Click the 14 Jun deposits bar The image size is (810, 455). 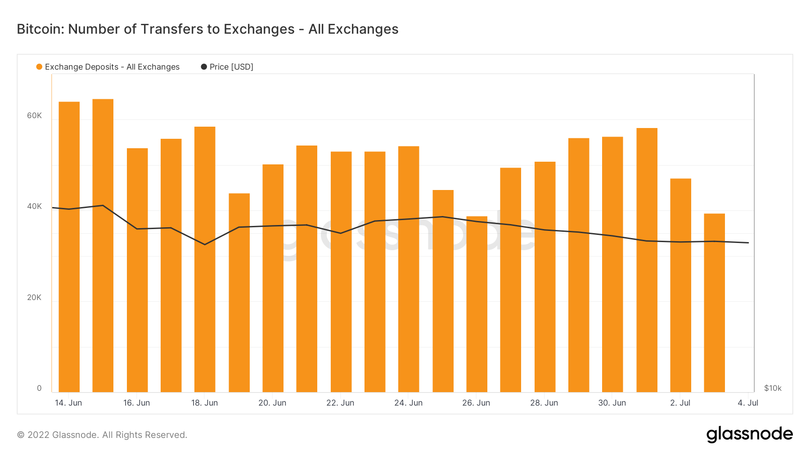[69, 247]
